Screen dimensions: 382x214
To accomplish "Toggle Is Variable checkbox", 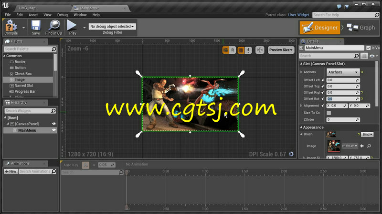I will point(368,48).
